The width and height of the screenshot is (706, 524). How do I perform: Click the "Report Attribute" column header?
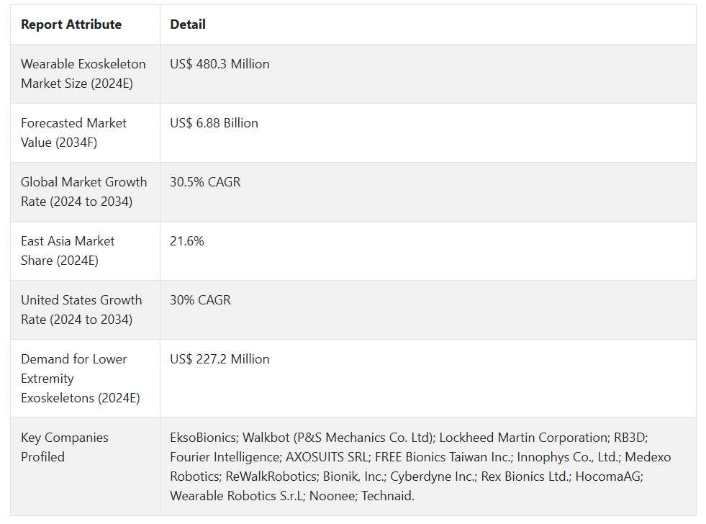click(x=71, y=24)
